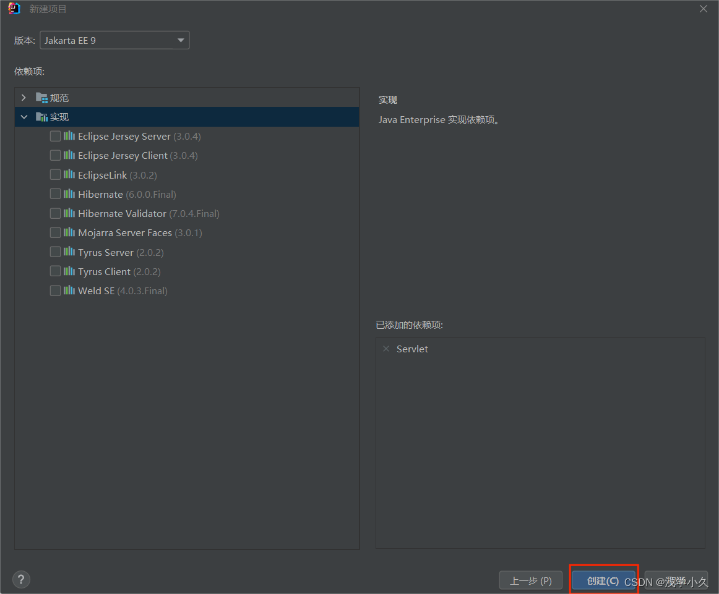Click the Tyrus Client (2.0.2) label

pyautogui.click(x=119, y=271)
